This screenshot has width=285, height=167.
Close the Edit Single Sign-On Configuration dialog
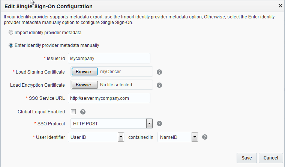pos(280,6)
